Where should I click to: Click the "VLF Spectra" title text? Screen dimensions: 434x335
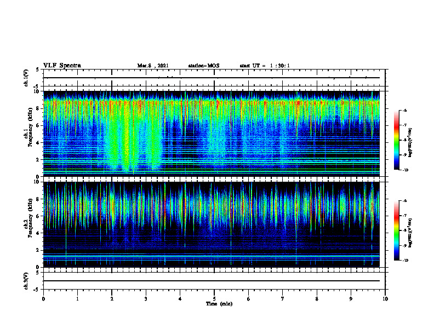click(x=62, y=66)
